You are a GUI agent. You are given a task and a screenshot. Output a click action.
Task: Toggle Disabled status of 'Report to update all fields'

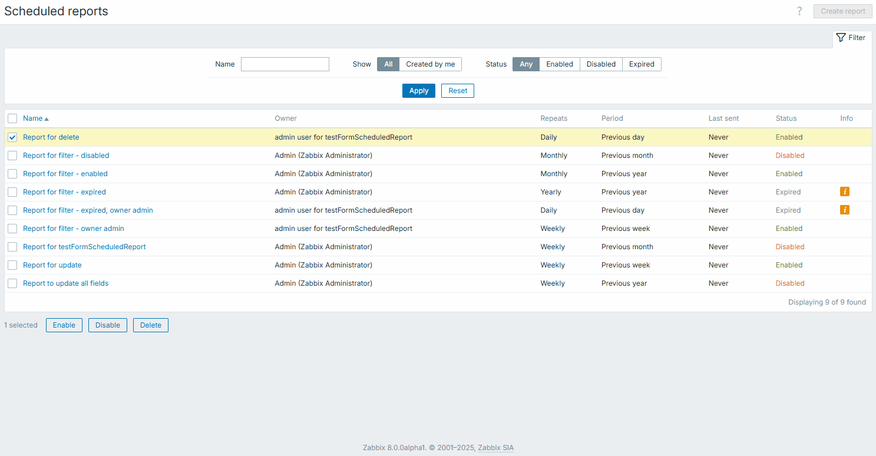[789, 283]
